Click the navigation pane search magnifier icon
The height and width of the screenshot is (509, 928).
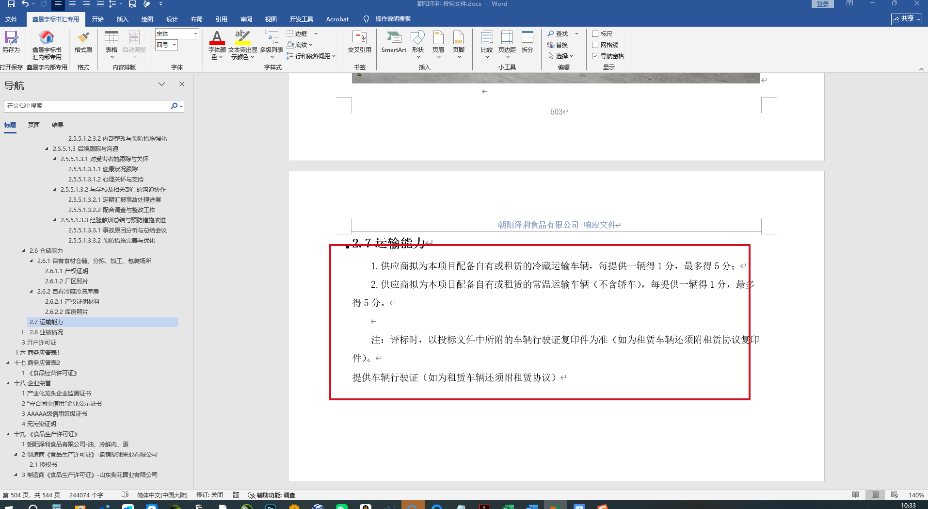pyautogui.click(x=174, y=106)
